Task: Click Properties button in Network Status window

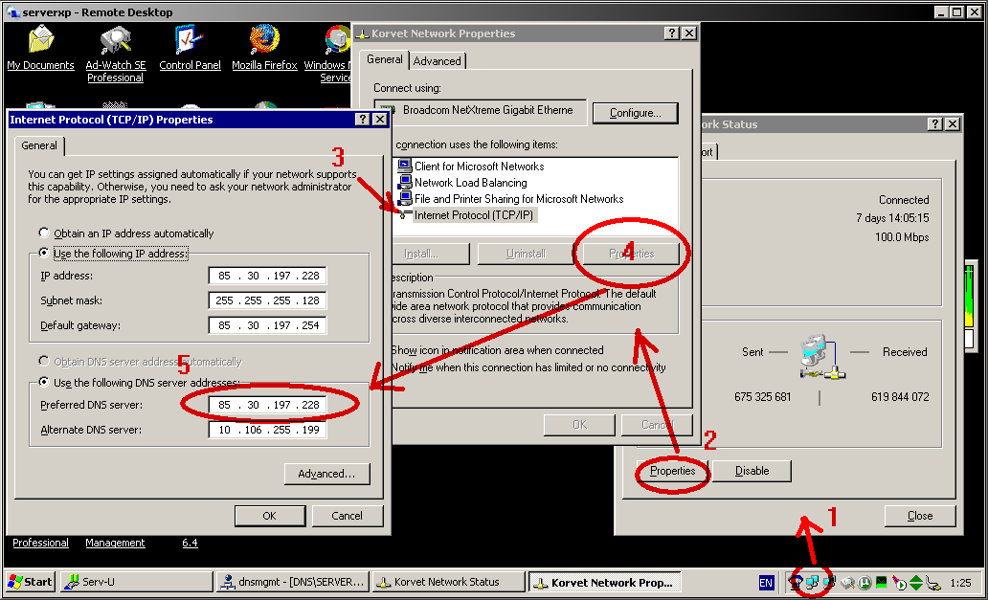Action: [x=672, y=471]
